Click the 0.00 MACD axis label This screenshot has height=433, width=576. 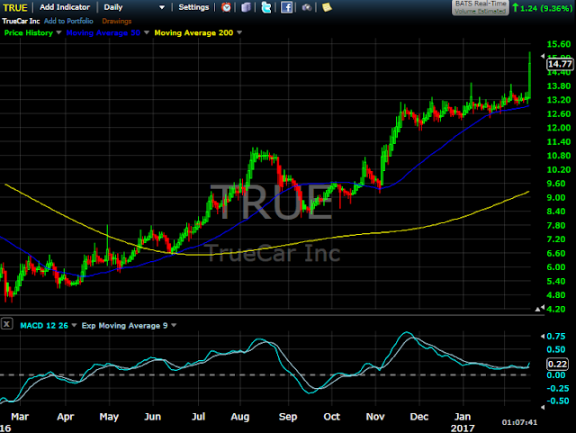(556, 375)
